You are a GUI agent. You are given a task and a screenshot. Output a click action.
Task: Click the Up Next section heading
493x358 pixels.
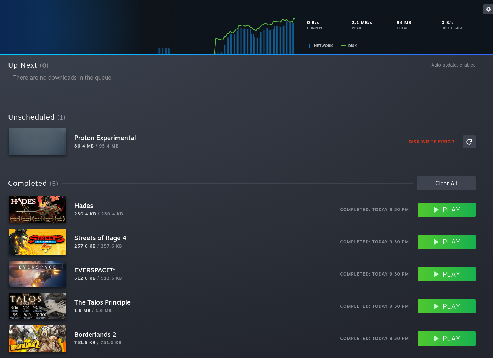tap(28, 65)
